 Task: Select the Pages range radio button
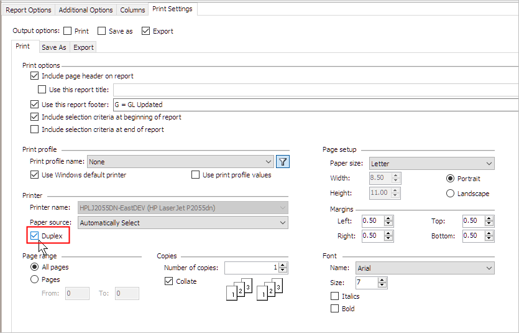34,279
